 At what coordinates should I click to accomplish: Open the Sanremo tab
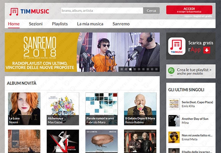pos(121,24)
